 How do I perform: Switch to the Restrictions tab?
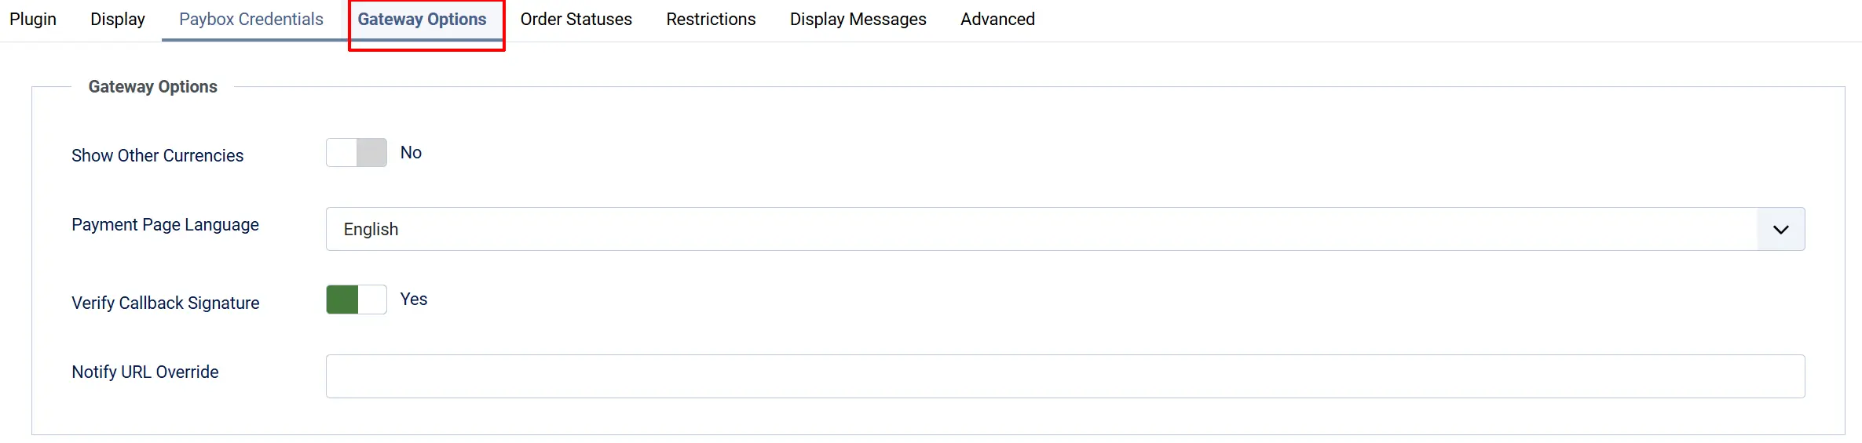[x=711, y=20]
